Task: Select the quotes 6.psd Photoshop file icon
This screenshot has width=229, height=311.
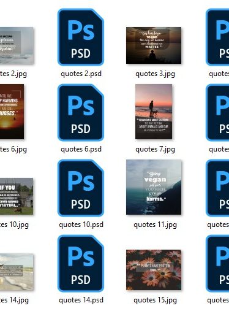Action: pyautogui.click(x=81, y=112)
